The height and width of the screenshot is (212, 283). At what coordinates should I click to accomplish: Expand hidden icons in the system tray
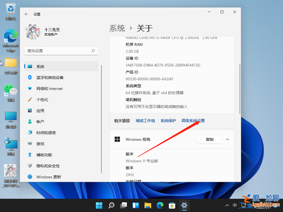pos(227,205)
